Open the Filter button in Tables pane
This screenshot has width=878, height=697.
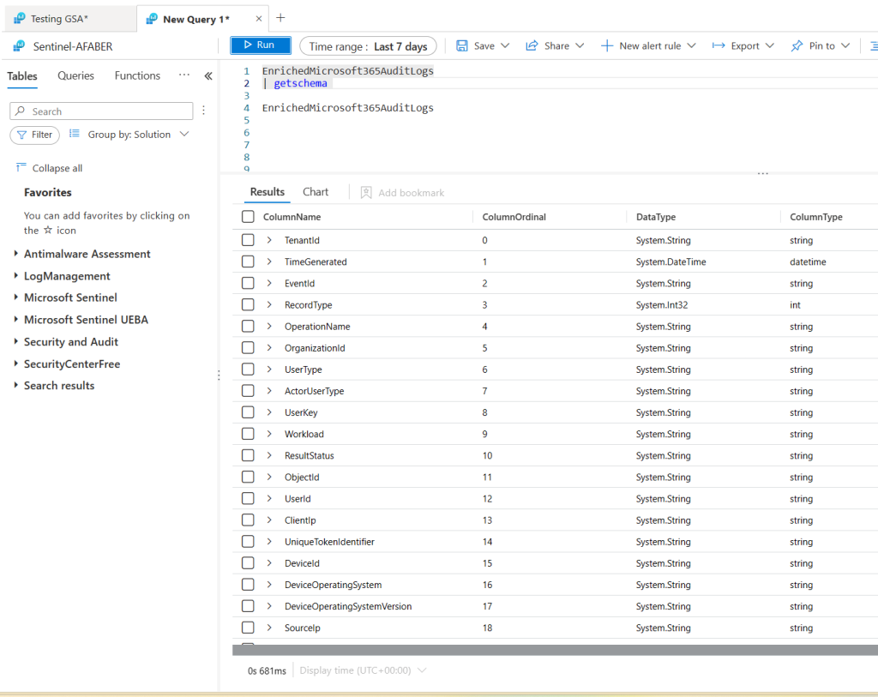coord(34,135)
